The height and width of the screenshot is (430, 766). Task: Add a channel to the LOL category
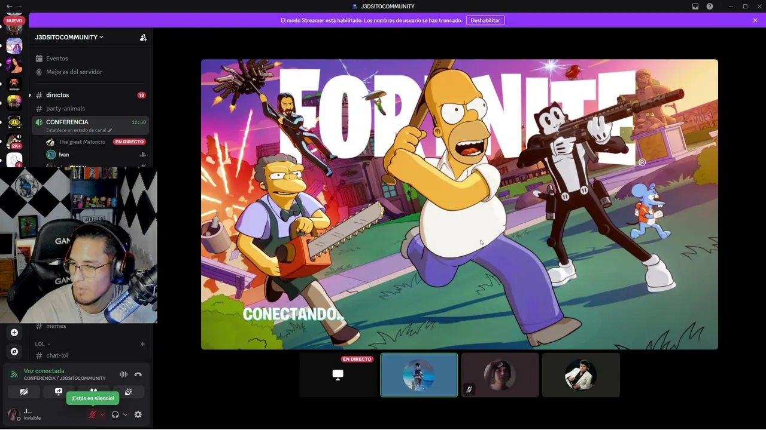pyautogui.click(x=142, y=344)
